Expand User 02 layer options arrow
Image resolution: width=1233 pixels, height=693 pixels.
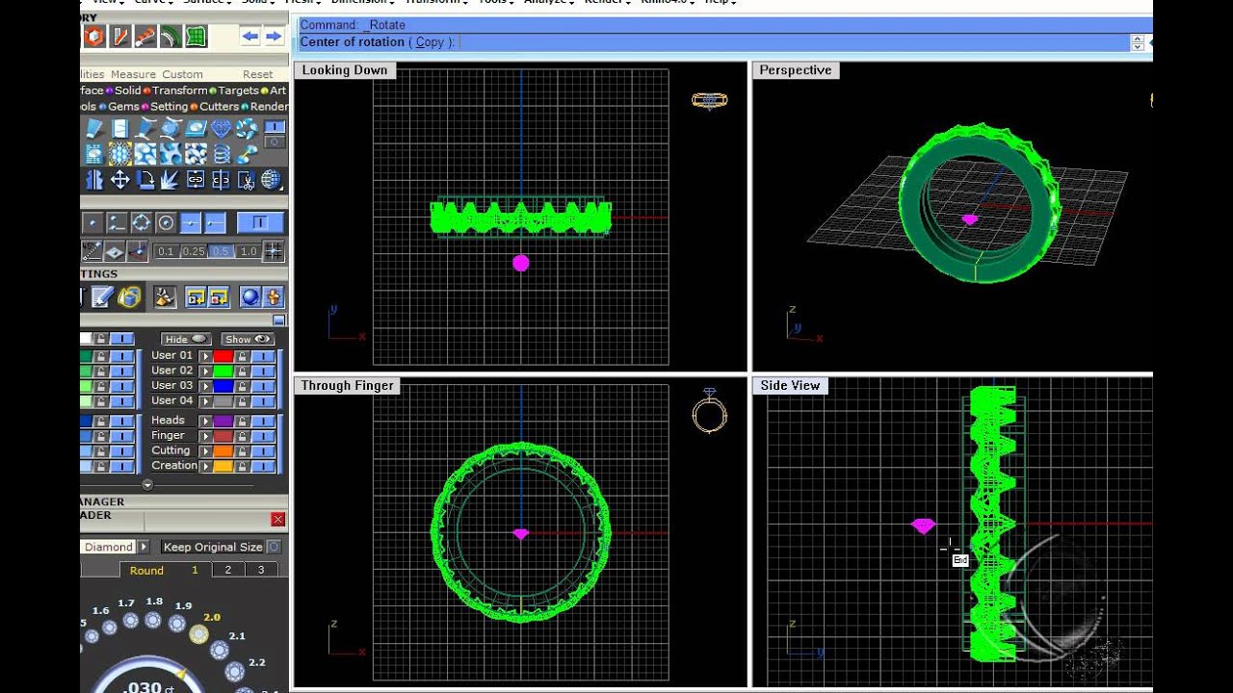205,371
